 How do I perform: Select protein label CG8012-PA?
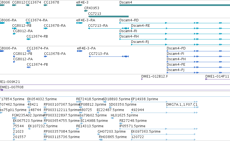pyautogui.click(x=23, y=59)
